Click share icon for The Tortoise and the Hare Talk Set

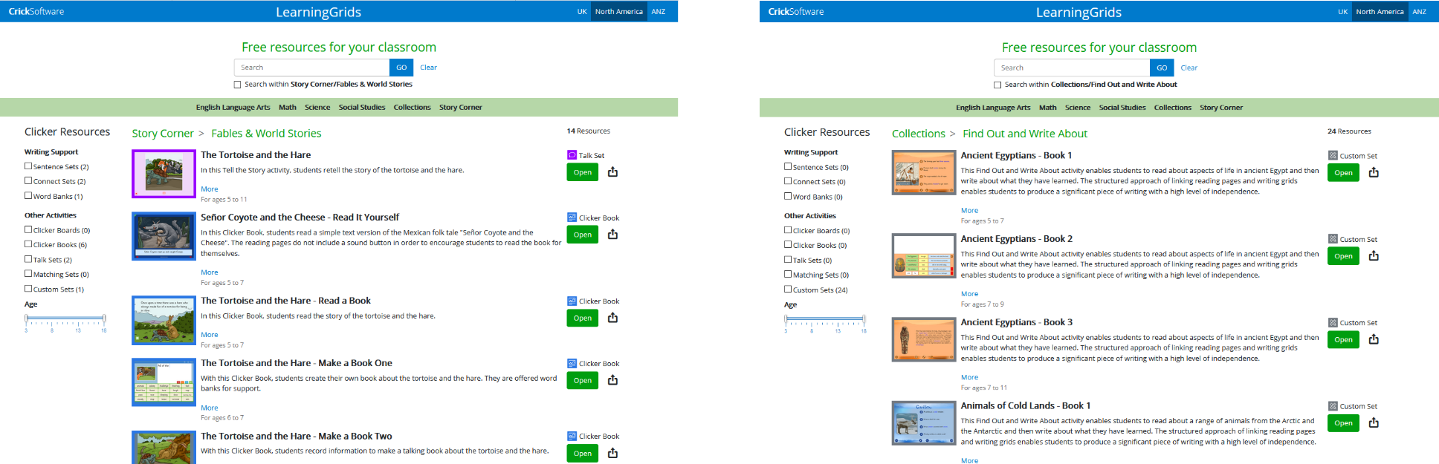click(612, 172)
